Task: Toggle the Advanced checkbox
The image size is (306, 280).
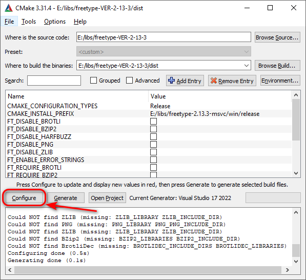Action: pyautogui.click(x=129, y=80)
